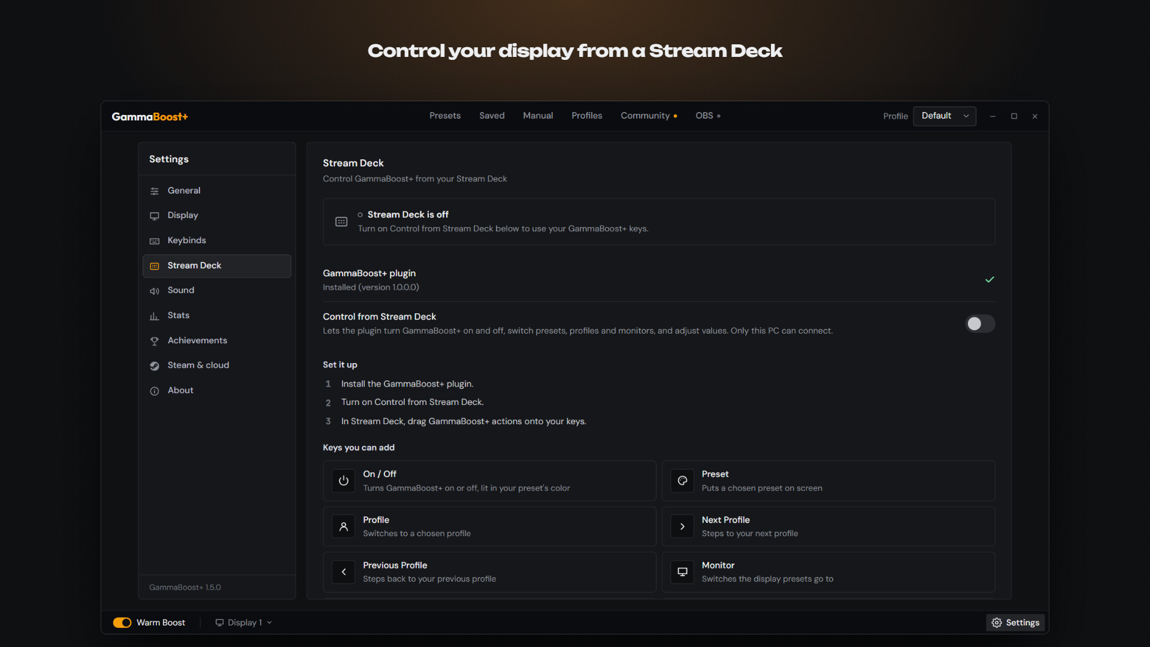Open the Community tab
Image resolution: width=1150 pixels, height=647 pixels.
pos(649,116)
